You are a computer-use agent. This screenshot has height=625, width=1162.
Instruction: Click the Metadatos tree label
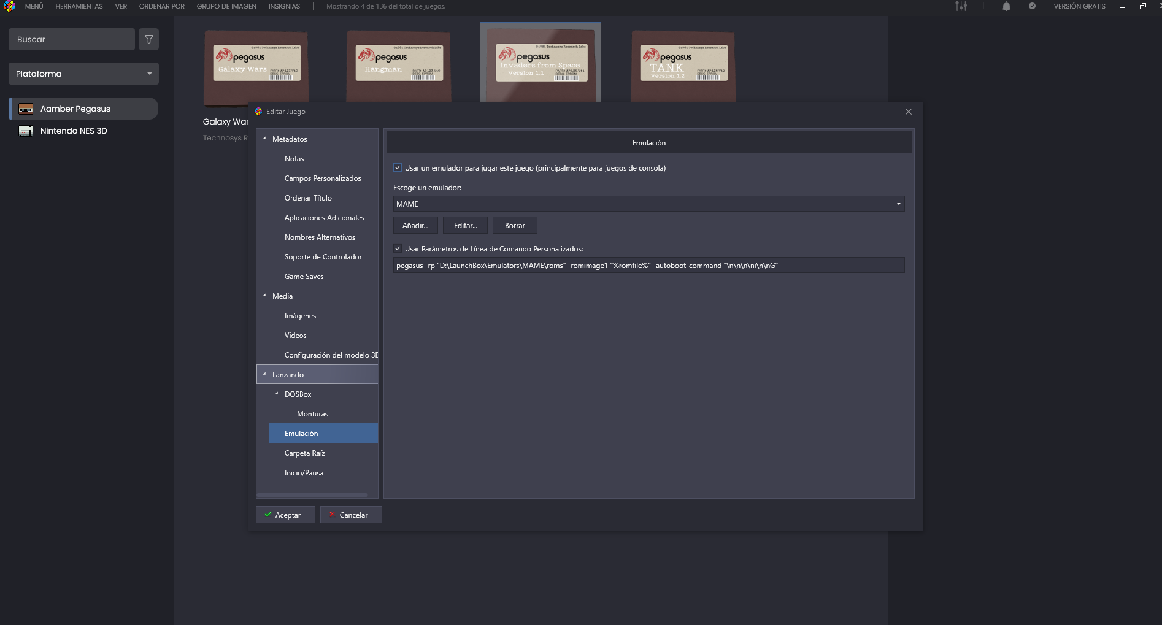(290, 139)
